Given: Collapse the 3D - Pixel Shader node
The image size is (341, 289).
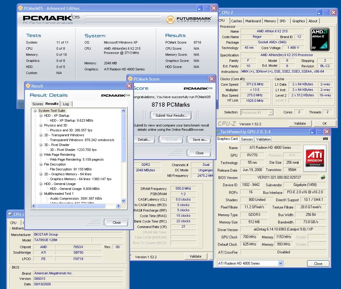Looking at the screenshot, I should [41, 145].
